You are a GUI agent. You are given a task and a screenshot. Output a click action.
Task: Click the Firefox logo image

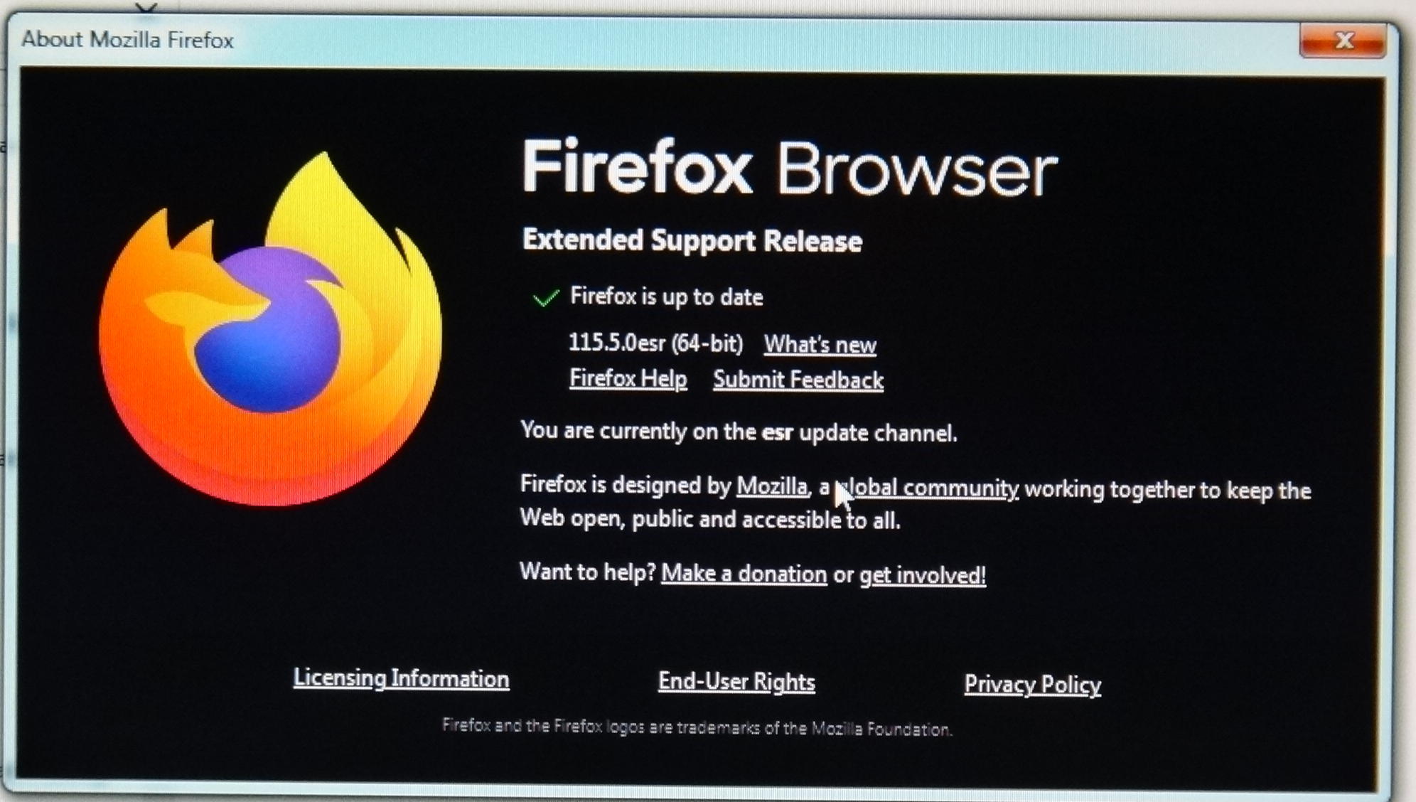click(x=270, y=329)
